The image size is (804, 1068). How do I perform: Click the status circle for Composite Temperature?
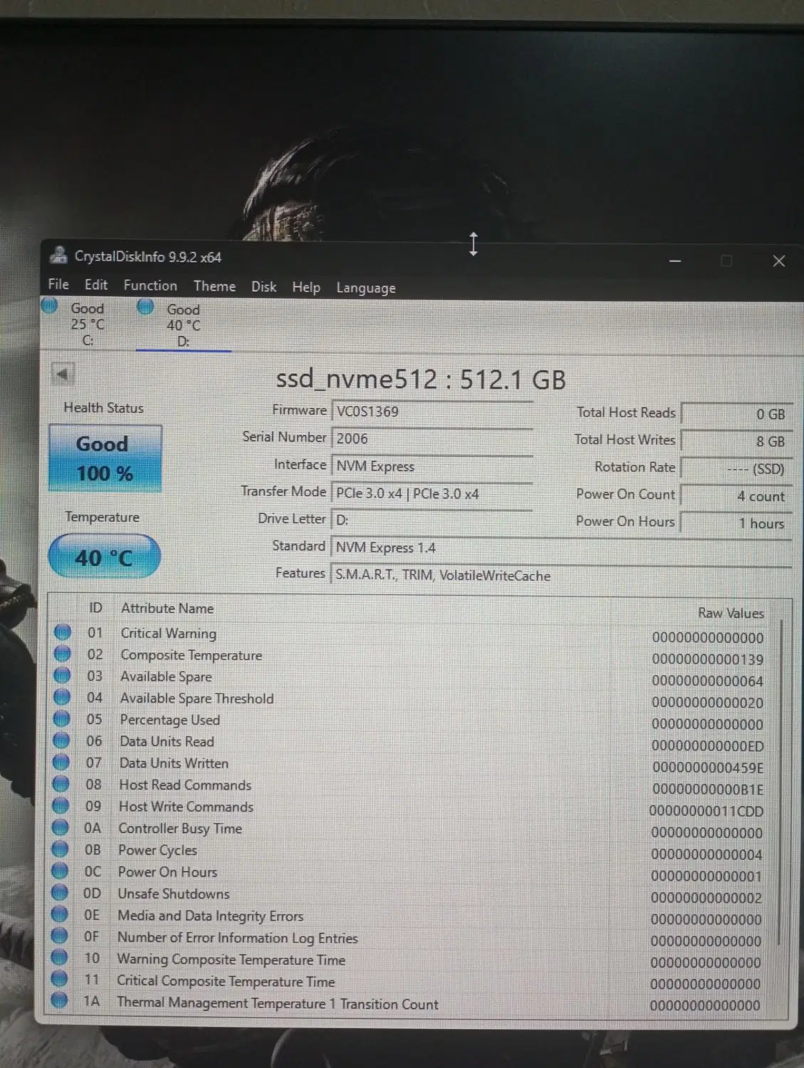coord(63,654)
